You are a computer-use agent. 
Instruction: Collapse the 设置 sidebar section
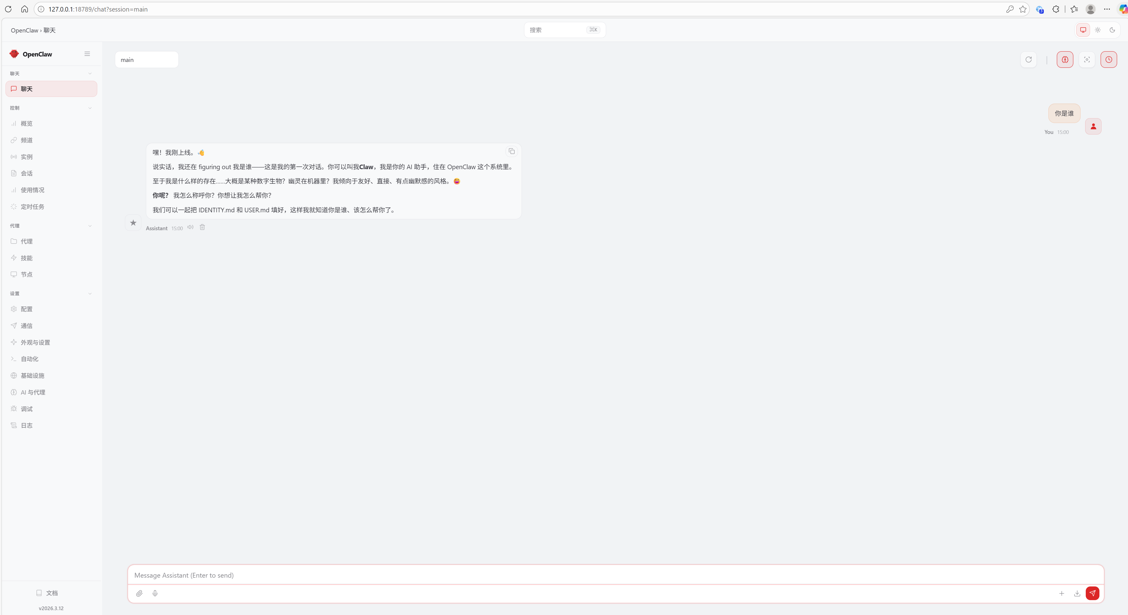tap(90, 293)
